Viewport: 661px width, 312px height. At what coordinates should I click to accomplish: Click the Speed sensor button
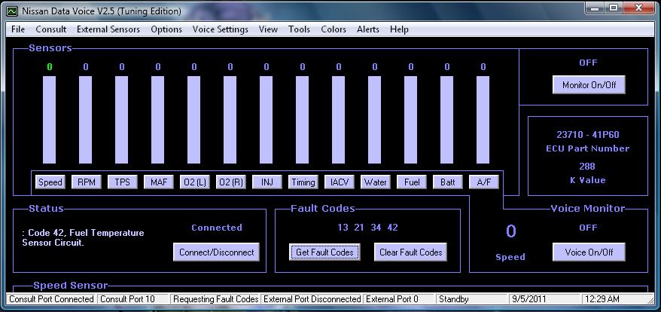(x=50, y=182)
